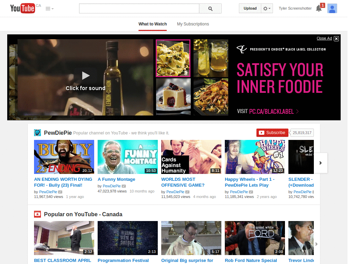
Task: Open the gear settings dropdown
Action: coord(267,8)
